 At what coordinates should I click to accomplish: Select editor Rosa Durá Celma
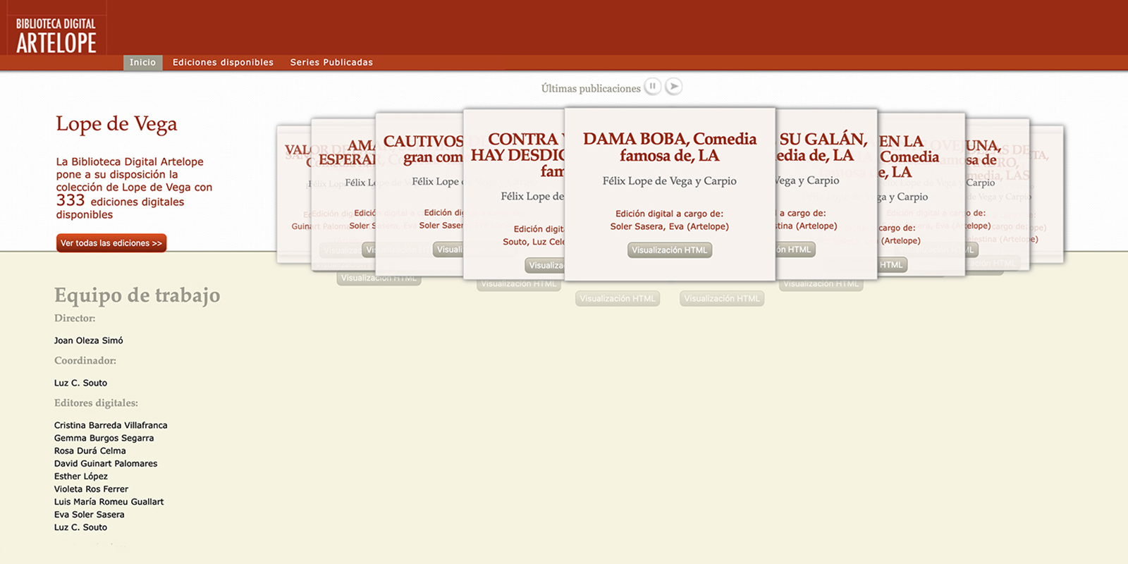[90, 450]
